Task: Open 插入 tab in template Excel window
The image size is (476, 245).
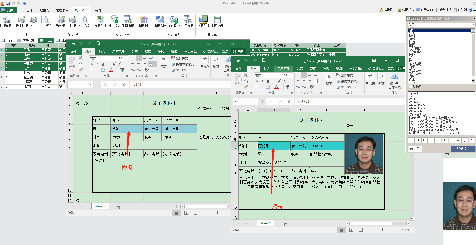Action: 102,51
